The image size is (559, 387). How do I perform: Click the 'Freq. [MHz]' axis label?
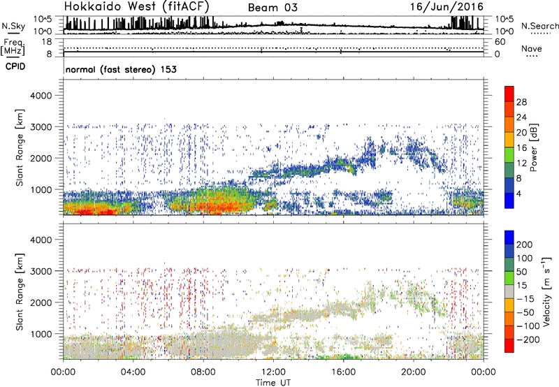click(x=13, y=48)
